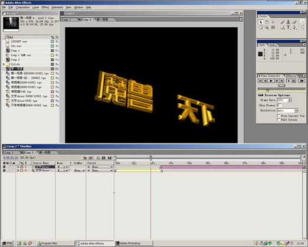Viewport: 308px width, 247px height.
Task: Select the Zoom magnifier tool
Action: click(x=267, y=28)
